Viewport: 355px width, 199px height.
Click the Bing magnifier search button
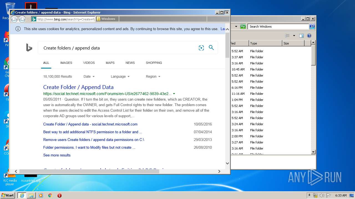(211, 48)
